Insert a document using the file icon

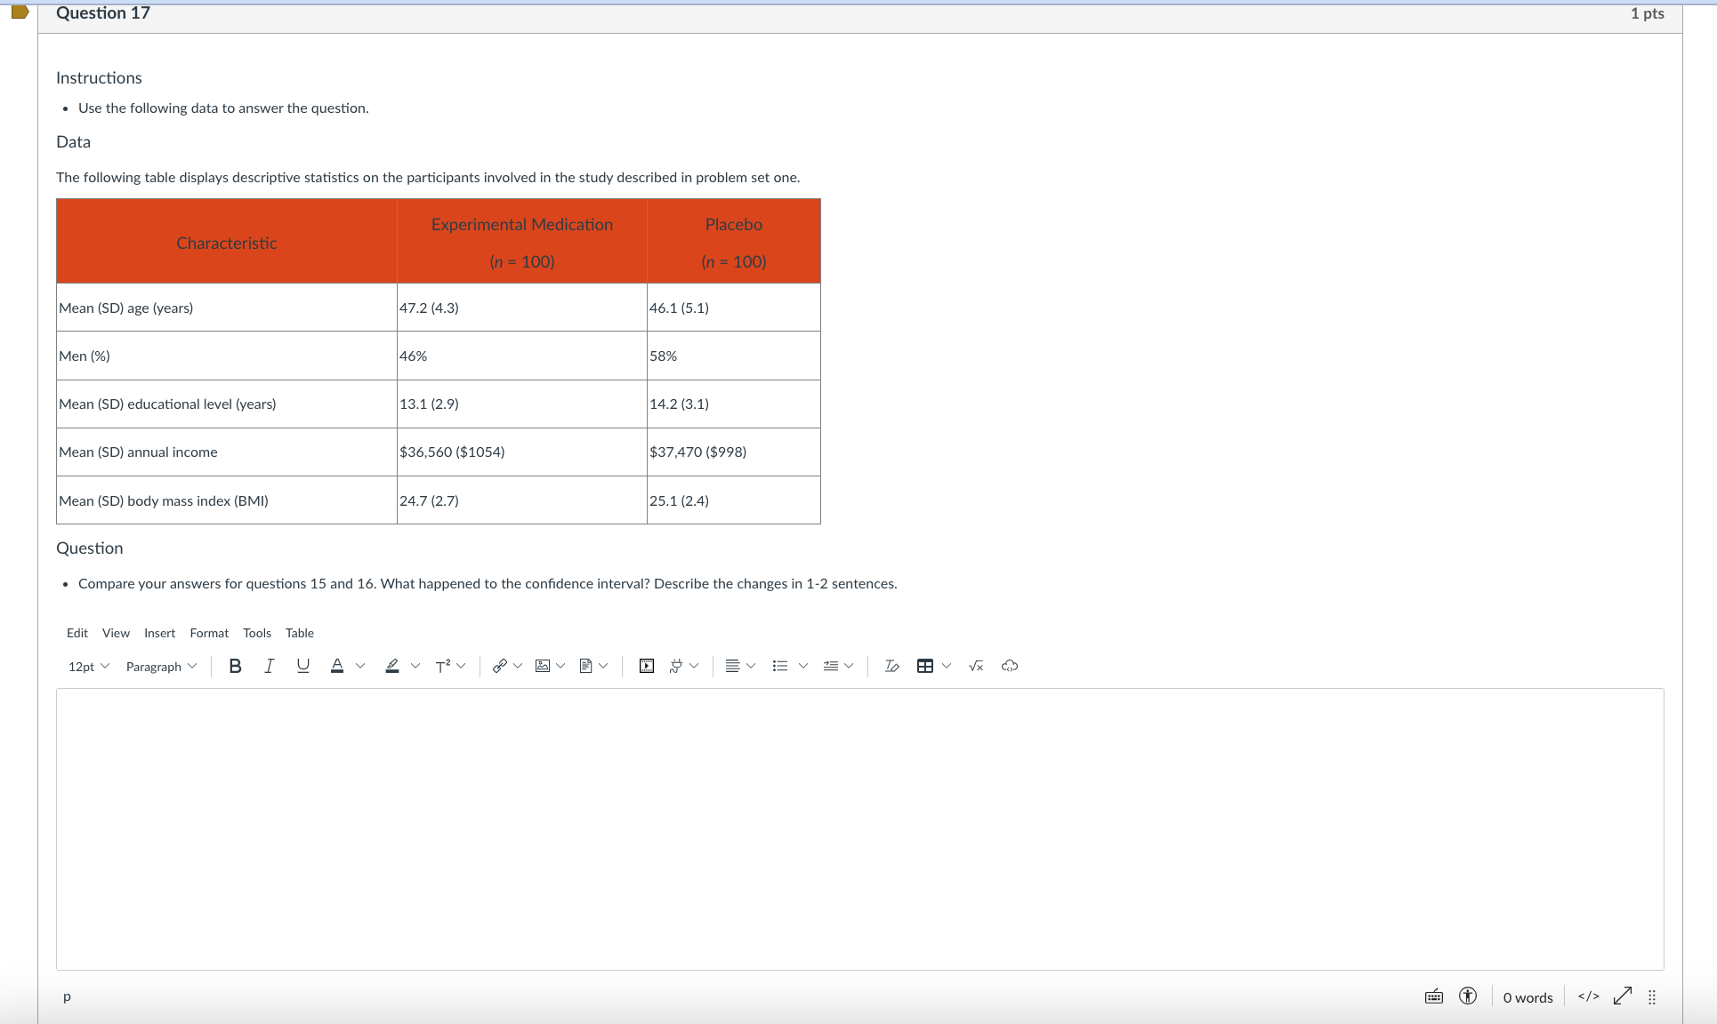(x=585, y=666)
